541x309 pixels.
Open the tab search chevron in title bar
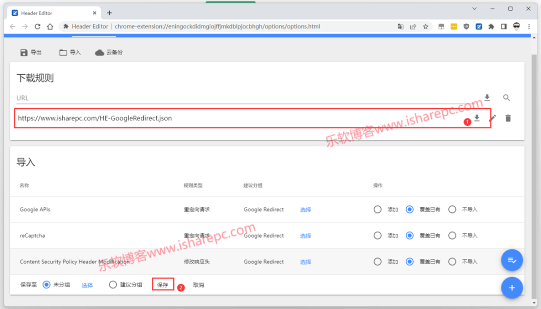click(x=474, y=8)
